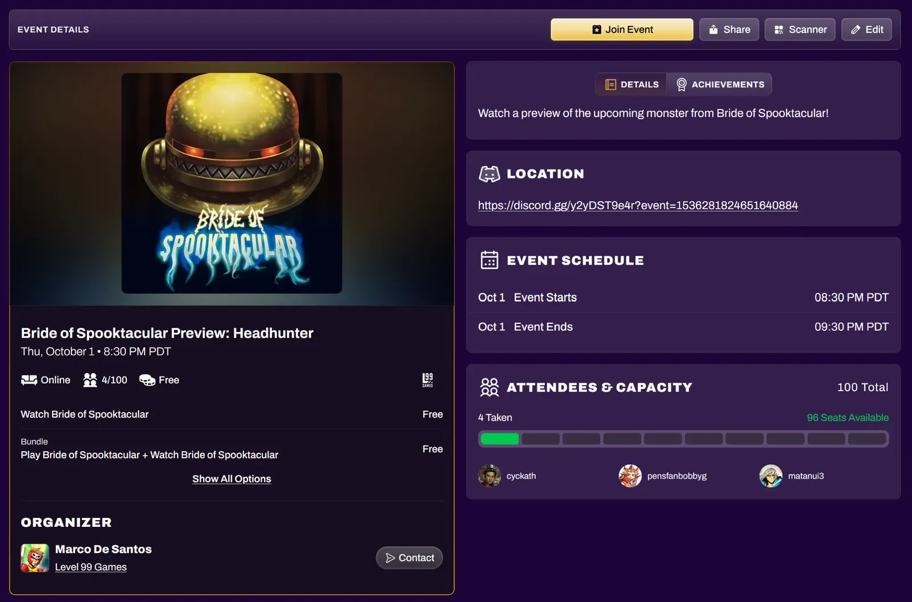Click the 100 Total capacity label

[x=862, y=387]
